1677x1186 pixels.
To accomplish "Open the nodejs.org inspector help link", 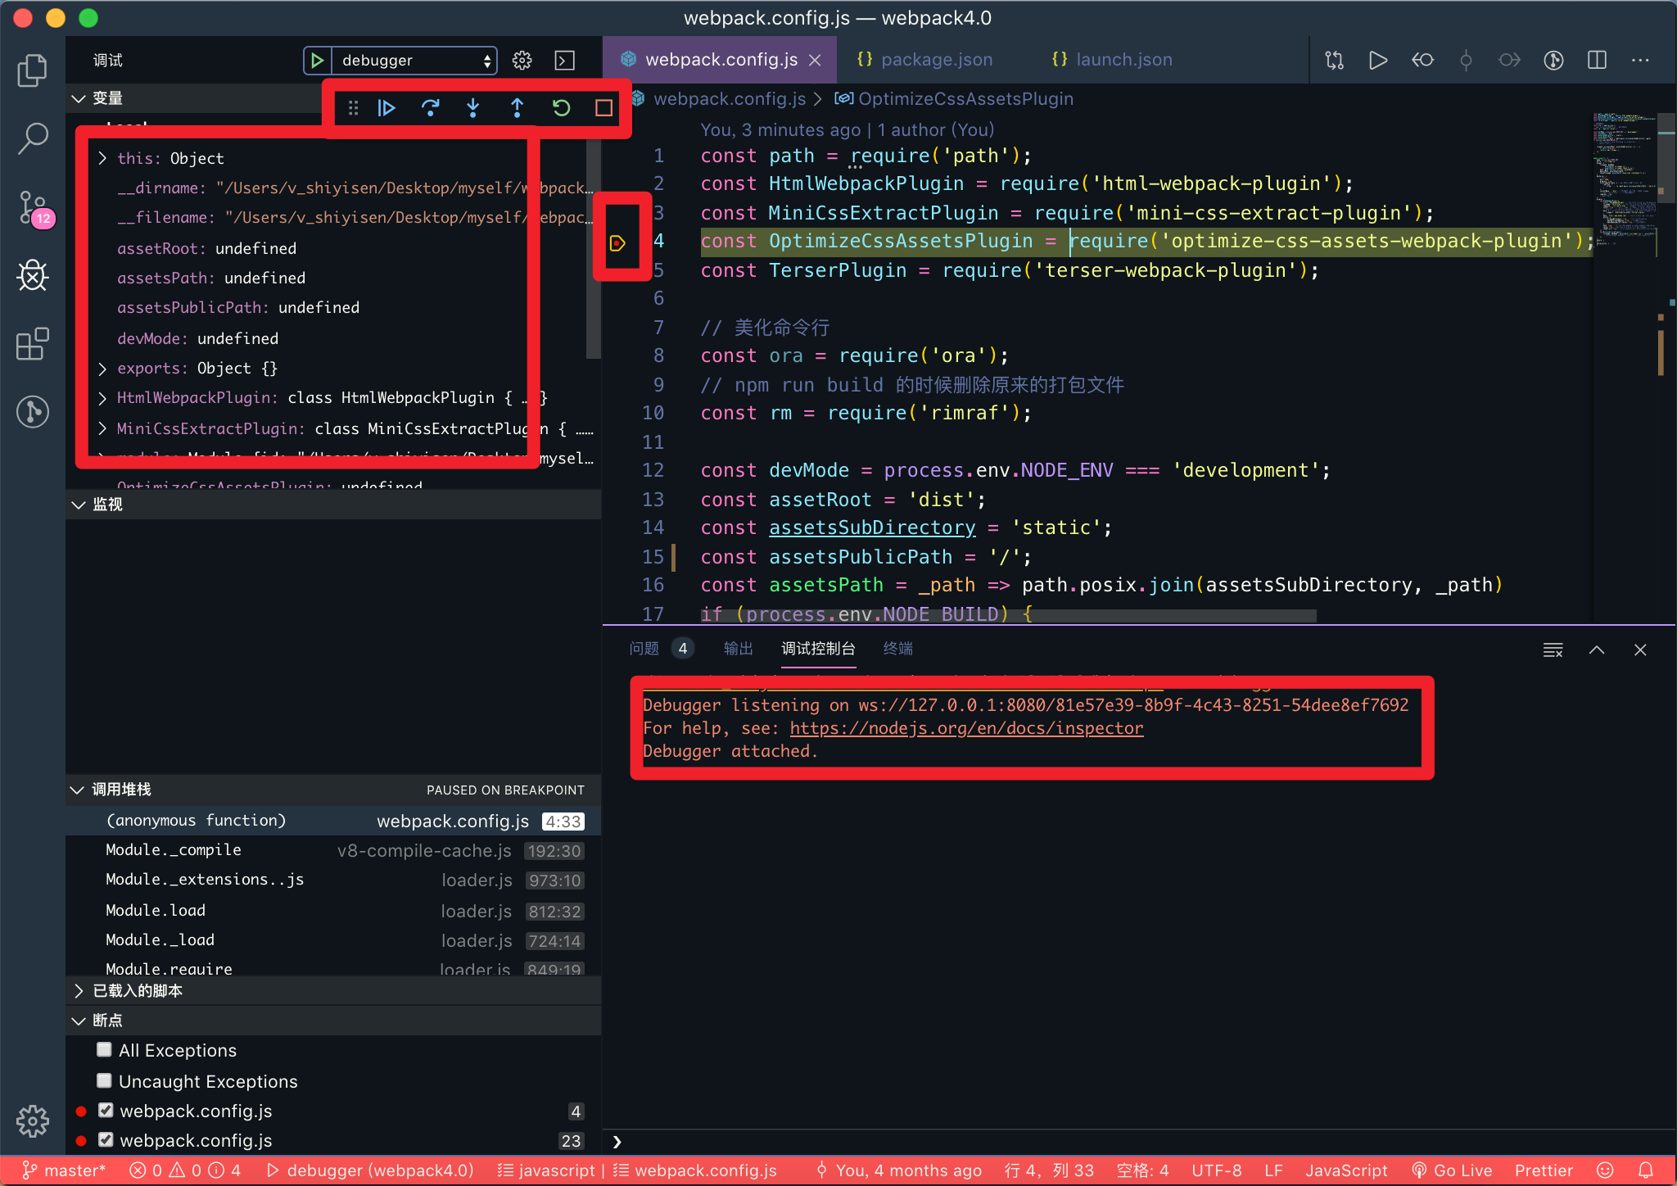I will [x=965, y=727].
